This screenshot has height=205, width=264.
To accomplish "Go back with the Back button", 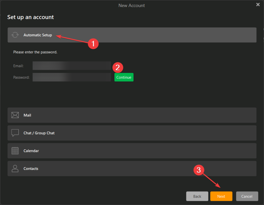I will click(197, 196).
